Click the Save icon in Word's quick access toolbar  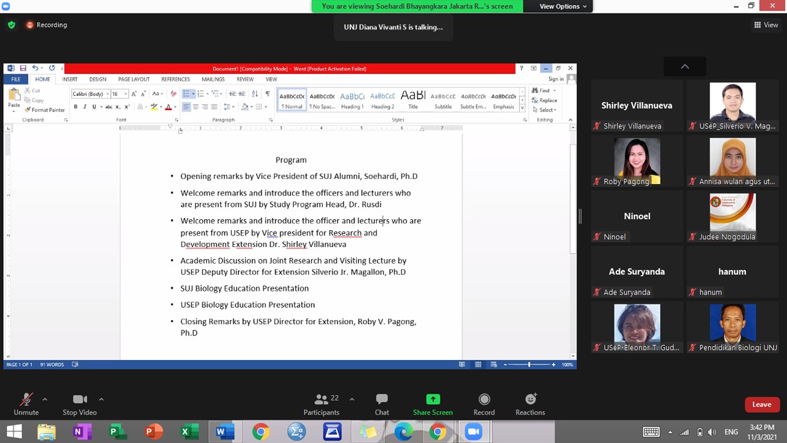tap(23, 68)
